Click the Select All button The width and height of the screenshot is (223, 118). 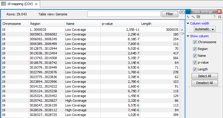click(205, 76)
